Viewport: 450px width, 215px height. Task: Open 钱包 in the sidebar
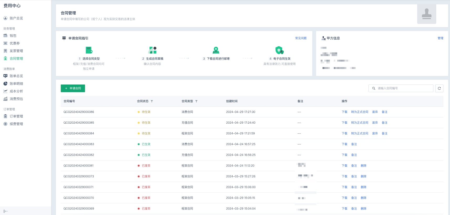point(13,36)
